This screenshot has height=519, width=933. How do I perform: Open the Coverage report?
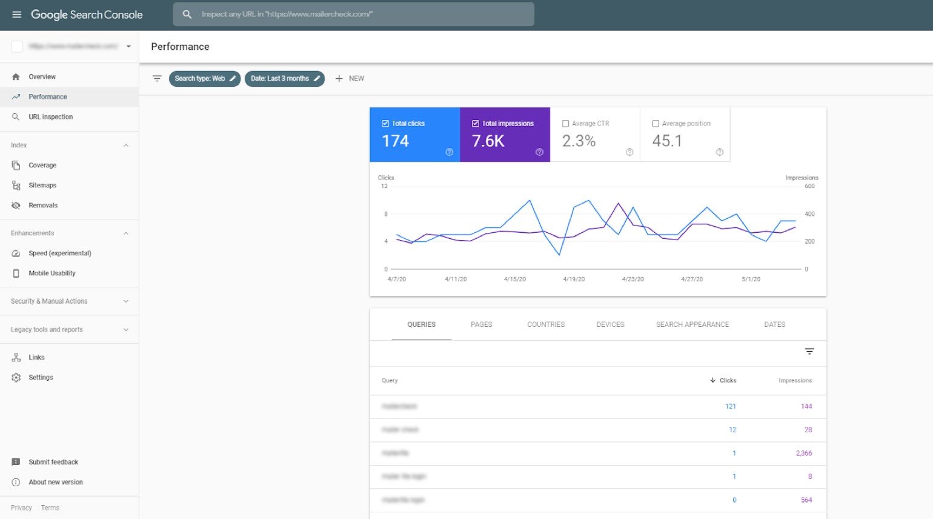[x=42, y=166]
